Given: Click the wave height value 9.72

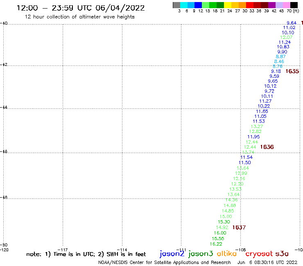Looking at the screenshot, I should [269, 91].
